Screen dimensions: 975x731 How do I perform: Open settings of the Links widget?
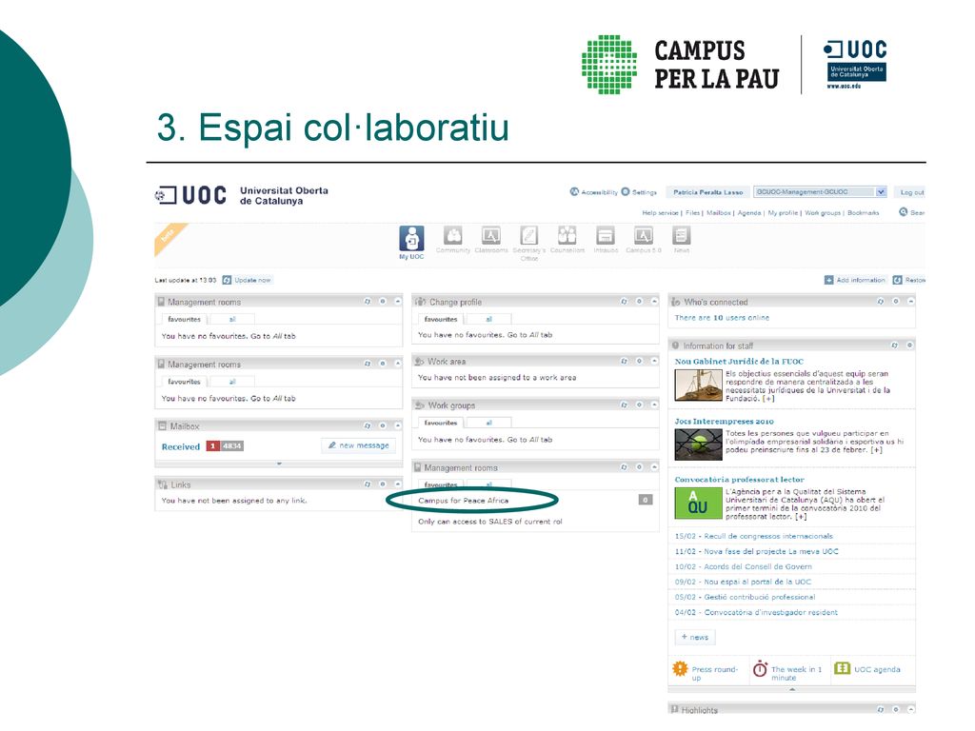pyautogui.click(x=383, y=484)
